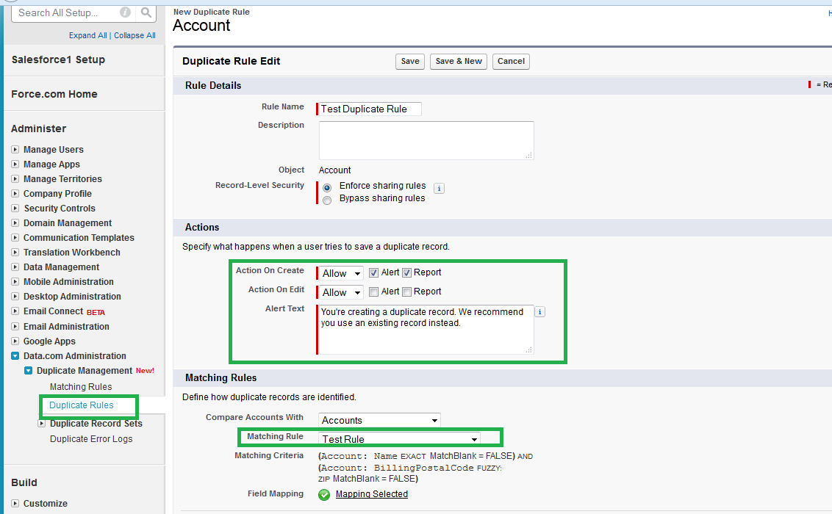
Task: Open Data Management menu item
Action: (x=61, y=267)
